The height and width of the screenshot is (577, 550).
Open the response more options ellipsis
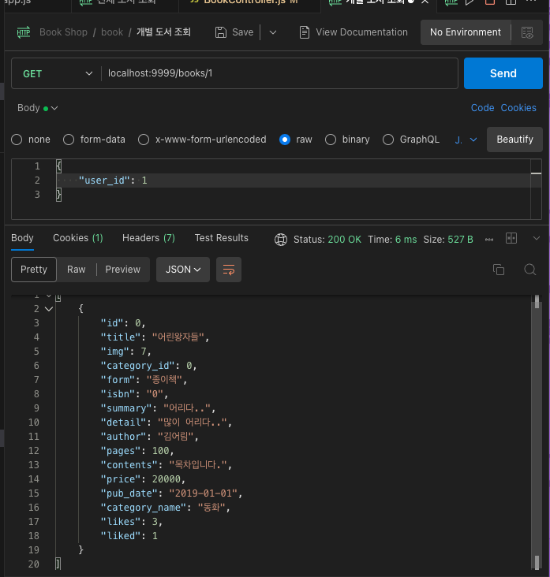click(489, 240)
